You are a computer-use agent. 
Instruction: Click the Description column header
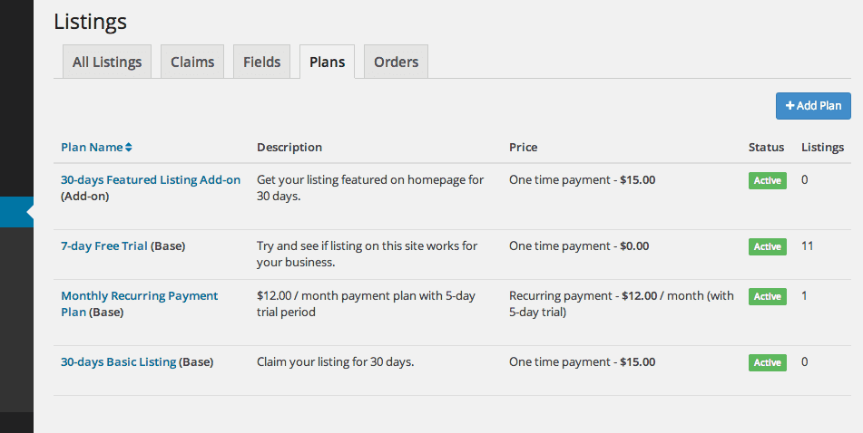pos(289,148)
